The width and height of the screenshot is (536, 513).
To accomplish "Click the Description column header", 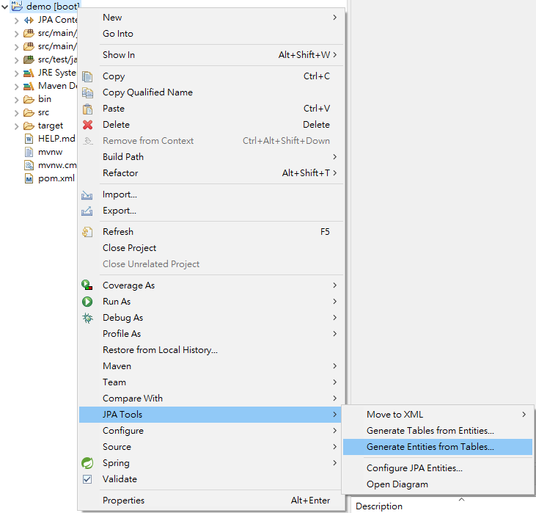I will point(379,506).
